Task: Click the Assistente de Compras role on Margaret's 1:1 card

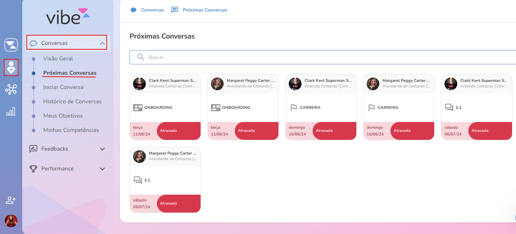Action: [172, 159]
